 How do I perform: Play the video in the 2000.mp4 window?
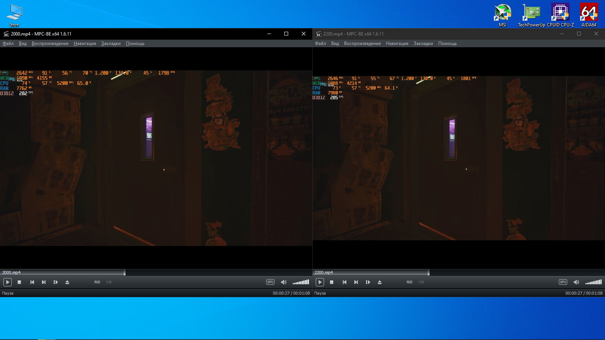tap(7, 282)
